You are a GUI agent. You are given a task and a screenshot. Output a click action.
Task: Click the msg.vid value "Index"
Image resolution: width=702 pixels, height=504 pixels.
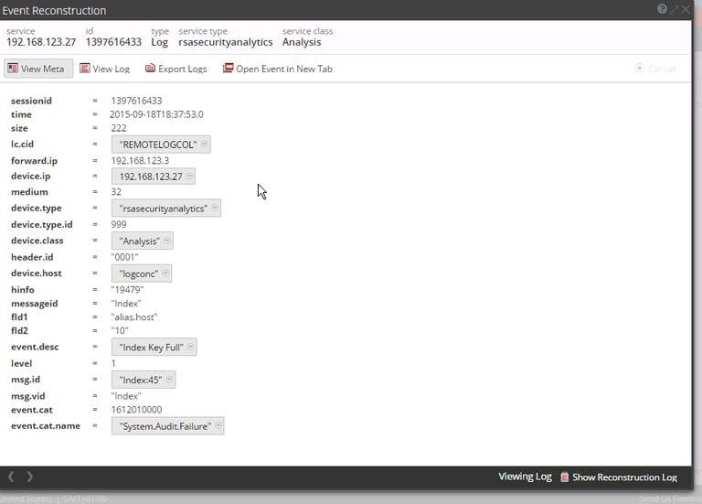[126, 396]
